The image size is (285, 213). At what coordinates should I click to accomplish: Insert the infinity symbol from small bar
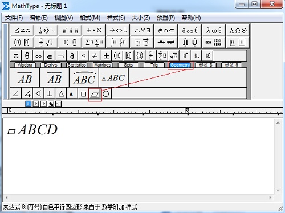38,56
